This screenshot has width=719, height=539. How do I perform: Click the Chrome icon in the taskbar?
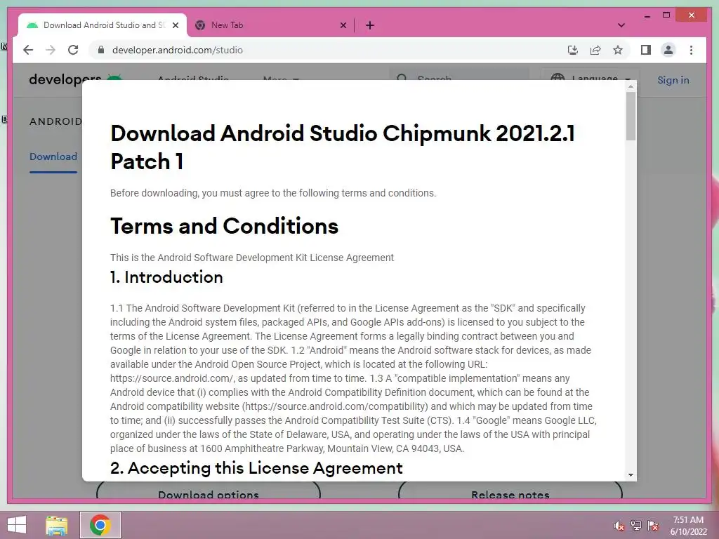(x=100, y=525)
